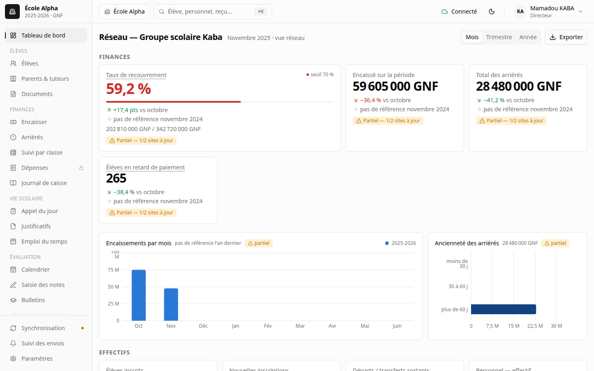This screenshot has height=371, width=594.
Task: Select the Mois period
Action: pyautogui.click(x=472, y=37)
